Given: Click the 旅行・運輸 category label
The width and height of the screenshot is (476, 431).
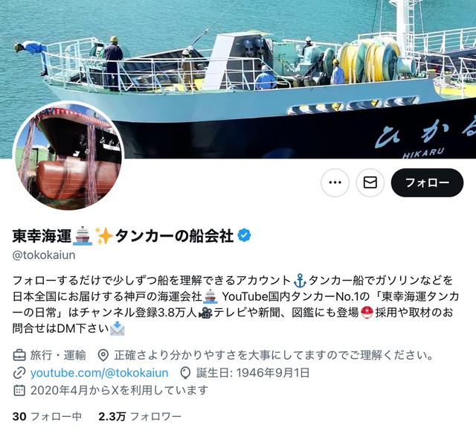Looking at the screenshot, I should coord(58,355).
